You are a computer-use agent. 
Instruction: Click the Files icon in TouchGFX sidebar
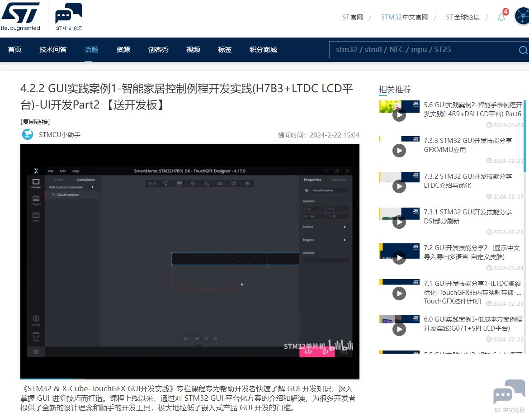click(36, 336)
